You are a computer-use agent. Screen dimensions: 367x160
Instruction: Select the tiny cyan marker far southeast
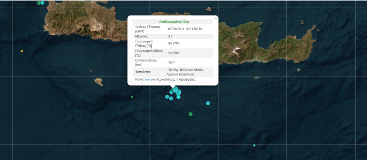click(x=254, y=145)
